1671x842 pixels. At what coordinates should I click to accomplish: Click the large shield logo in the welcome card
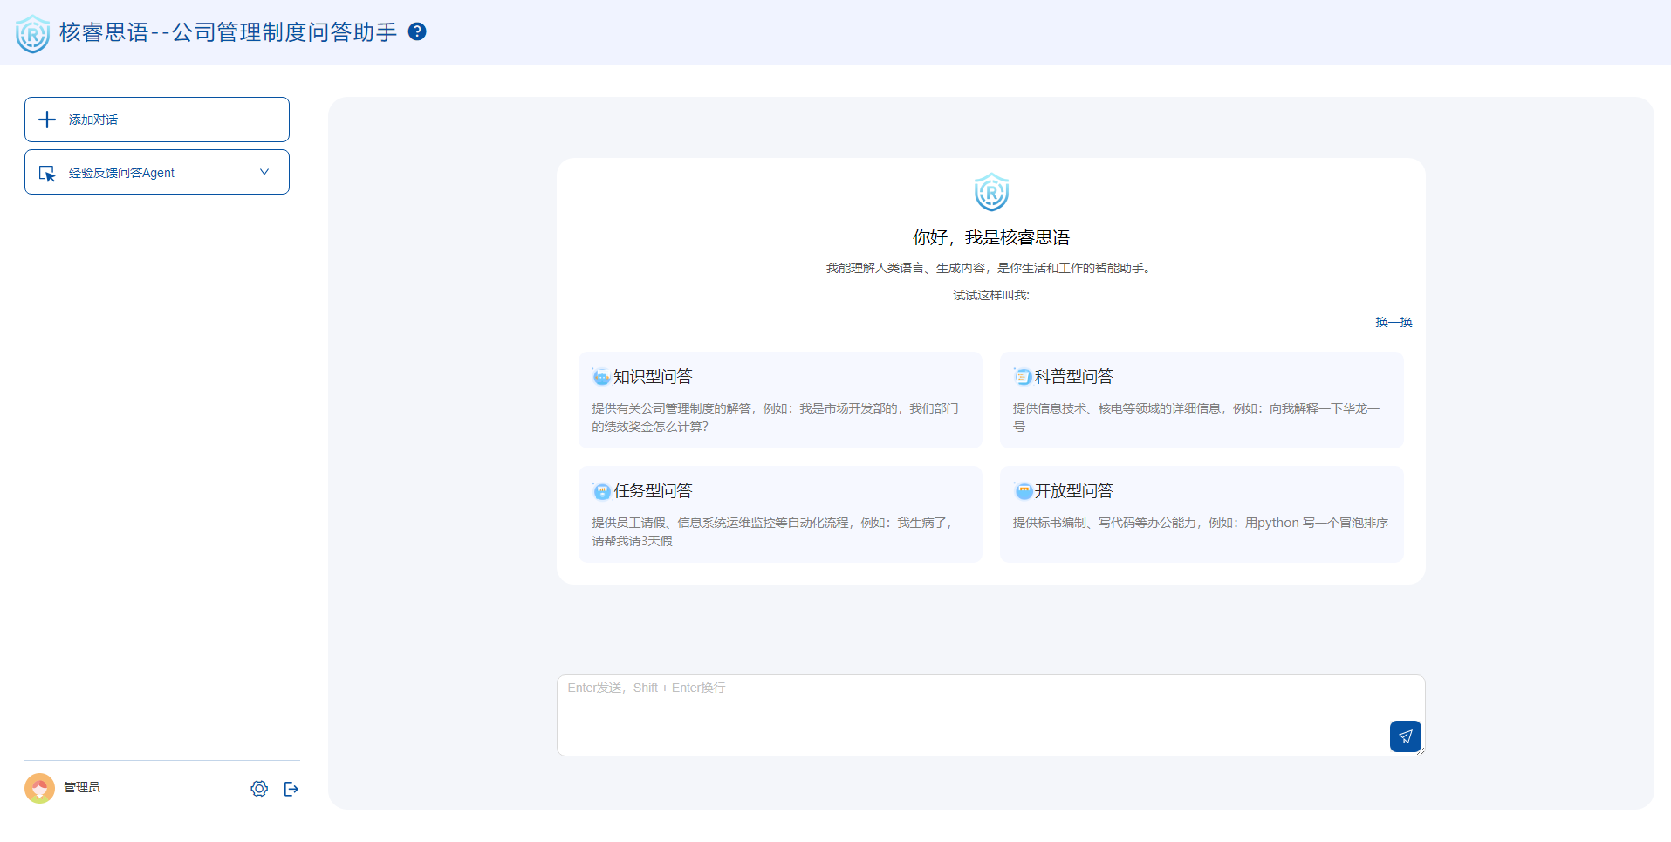(x=990, y=192)
